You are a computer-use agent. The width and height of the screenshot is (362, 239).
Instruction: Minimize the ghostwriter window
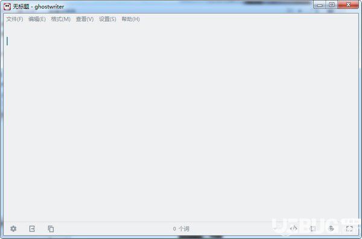(320, 5)
